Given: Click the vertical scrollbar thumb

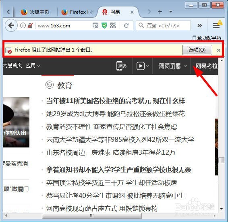Looking at the screenshot, I should coord(222,160).
